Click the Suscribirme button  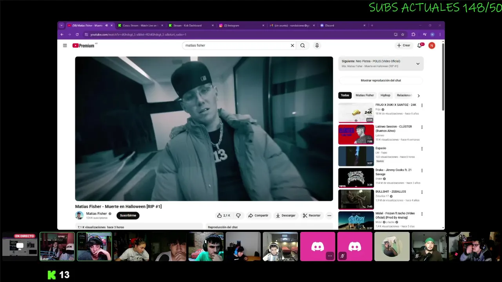point(128,215)
